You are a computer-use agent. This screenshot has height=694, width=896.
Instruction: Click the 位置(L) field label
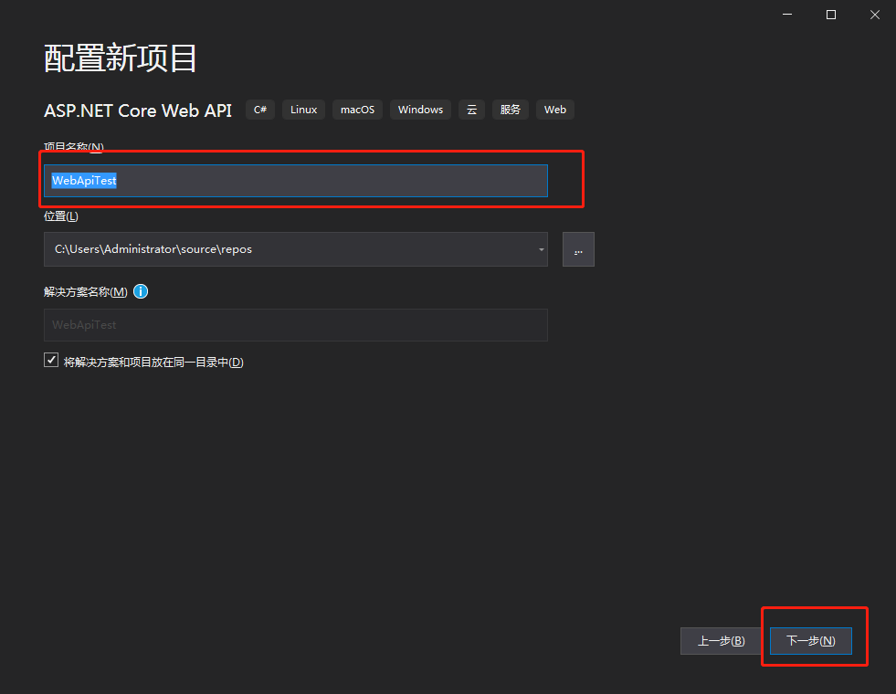click(x=60, y=216)
